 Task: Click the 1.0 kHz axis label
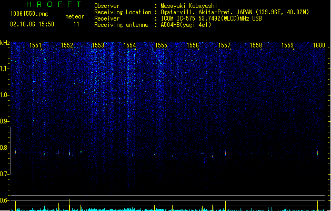point(4,95)
